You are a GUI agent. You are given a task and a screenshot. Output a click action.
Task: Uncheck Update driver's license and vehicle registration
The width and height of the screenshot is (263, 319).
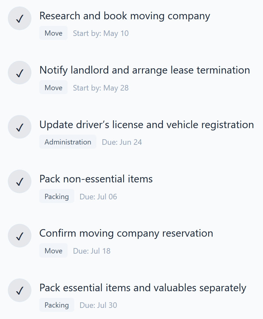(19, 127)
